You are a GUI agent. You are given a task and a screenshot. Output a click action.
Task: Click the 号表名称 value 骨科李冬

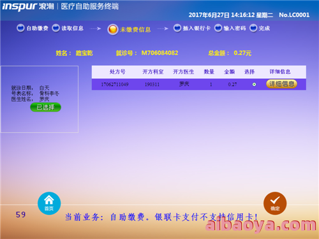[x=49, y=94]
